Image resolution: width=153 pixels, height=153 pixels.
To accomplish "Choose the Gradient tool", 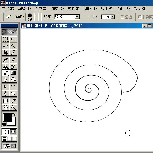I will click(13, 73).
